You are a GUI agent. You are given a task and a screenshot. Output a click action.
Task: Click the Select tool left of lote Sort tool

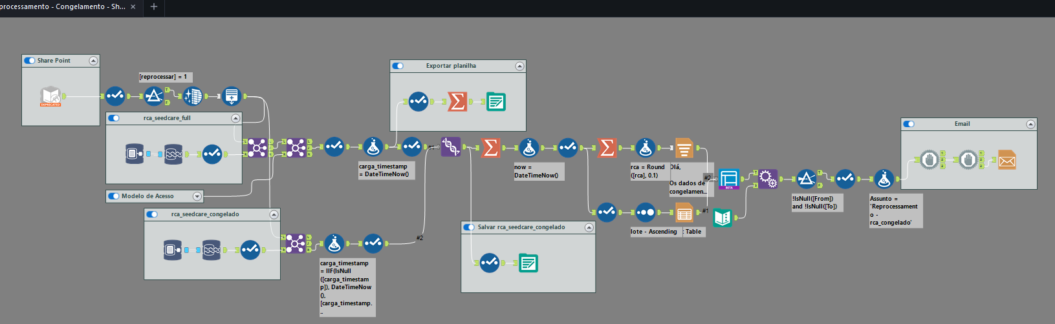point(607,212)
